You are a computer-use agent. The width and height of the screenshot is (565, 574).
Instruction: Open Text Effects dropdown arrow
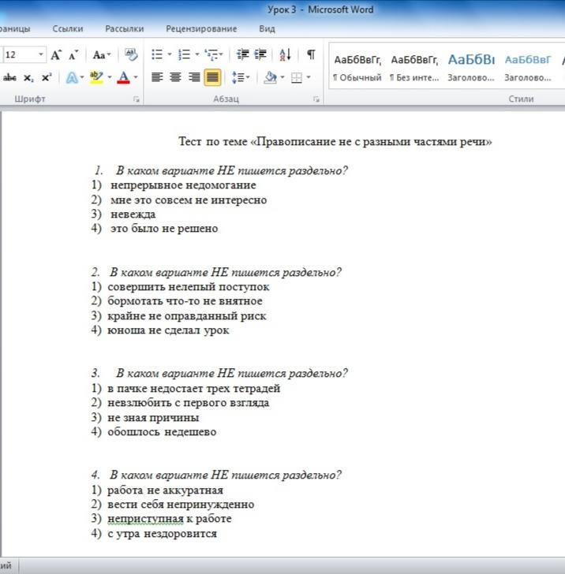82,77
